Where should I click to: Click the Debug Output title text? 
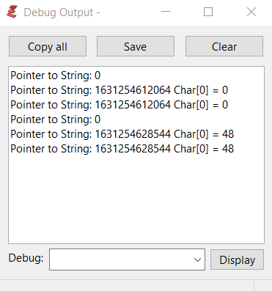tap(62, 12)
